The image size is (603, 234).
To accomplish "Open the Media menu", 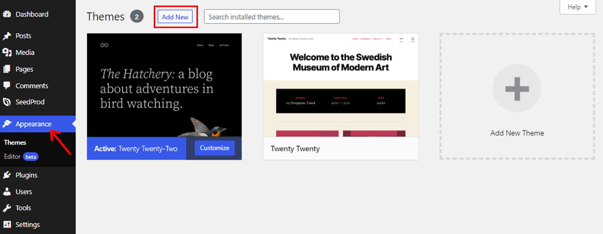I will tap(38, 52).
